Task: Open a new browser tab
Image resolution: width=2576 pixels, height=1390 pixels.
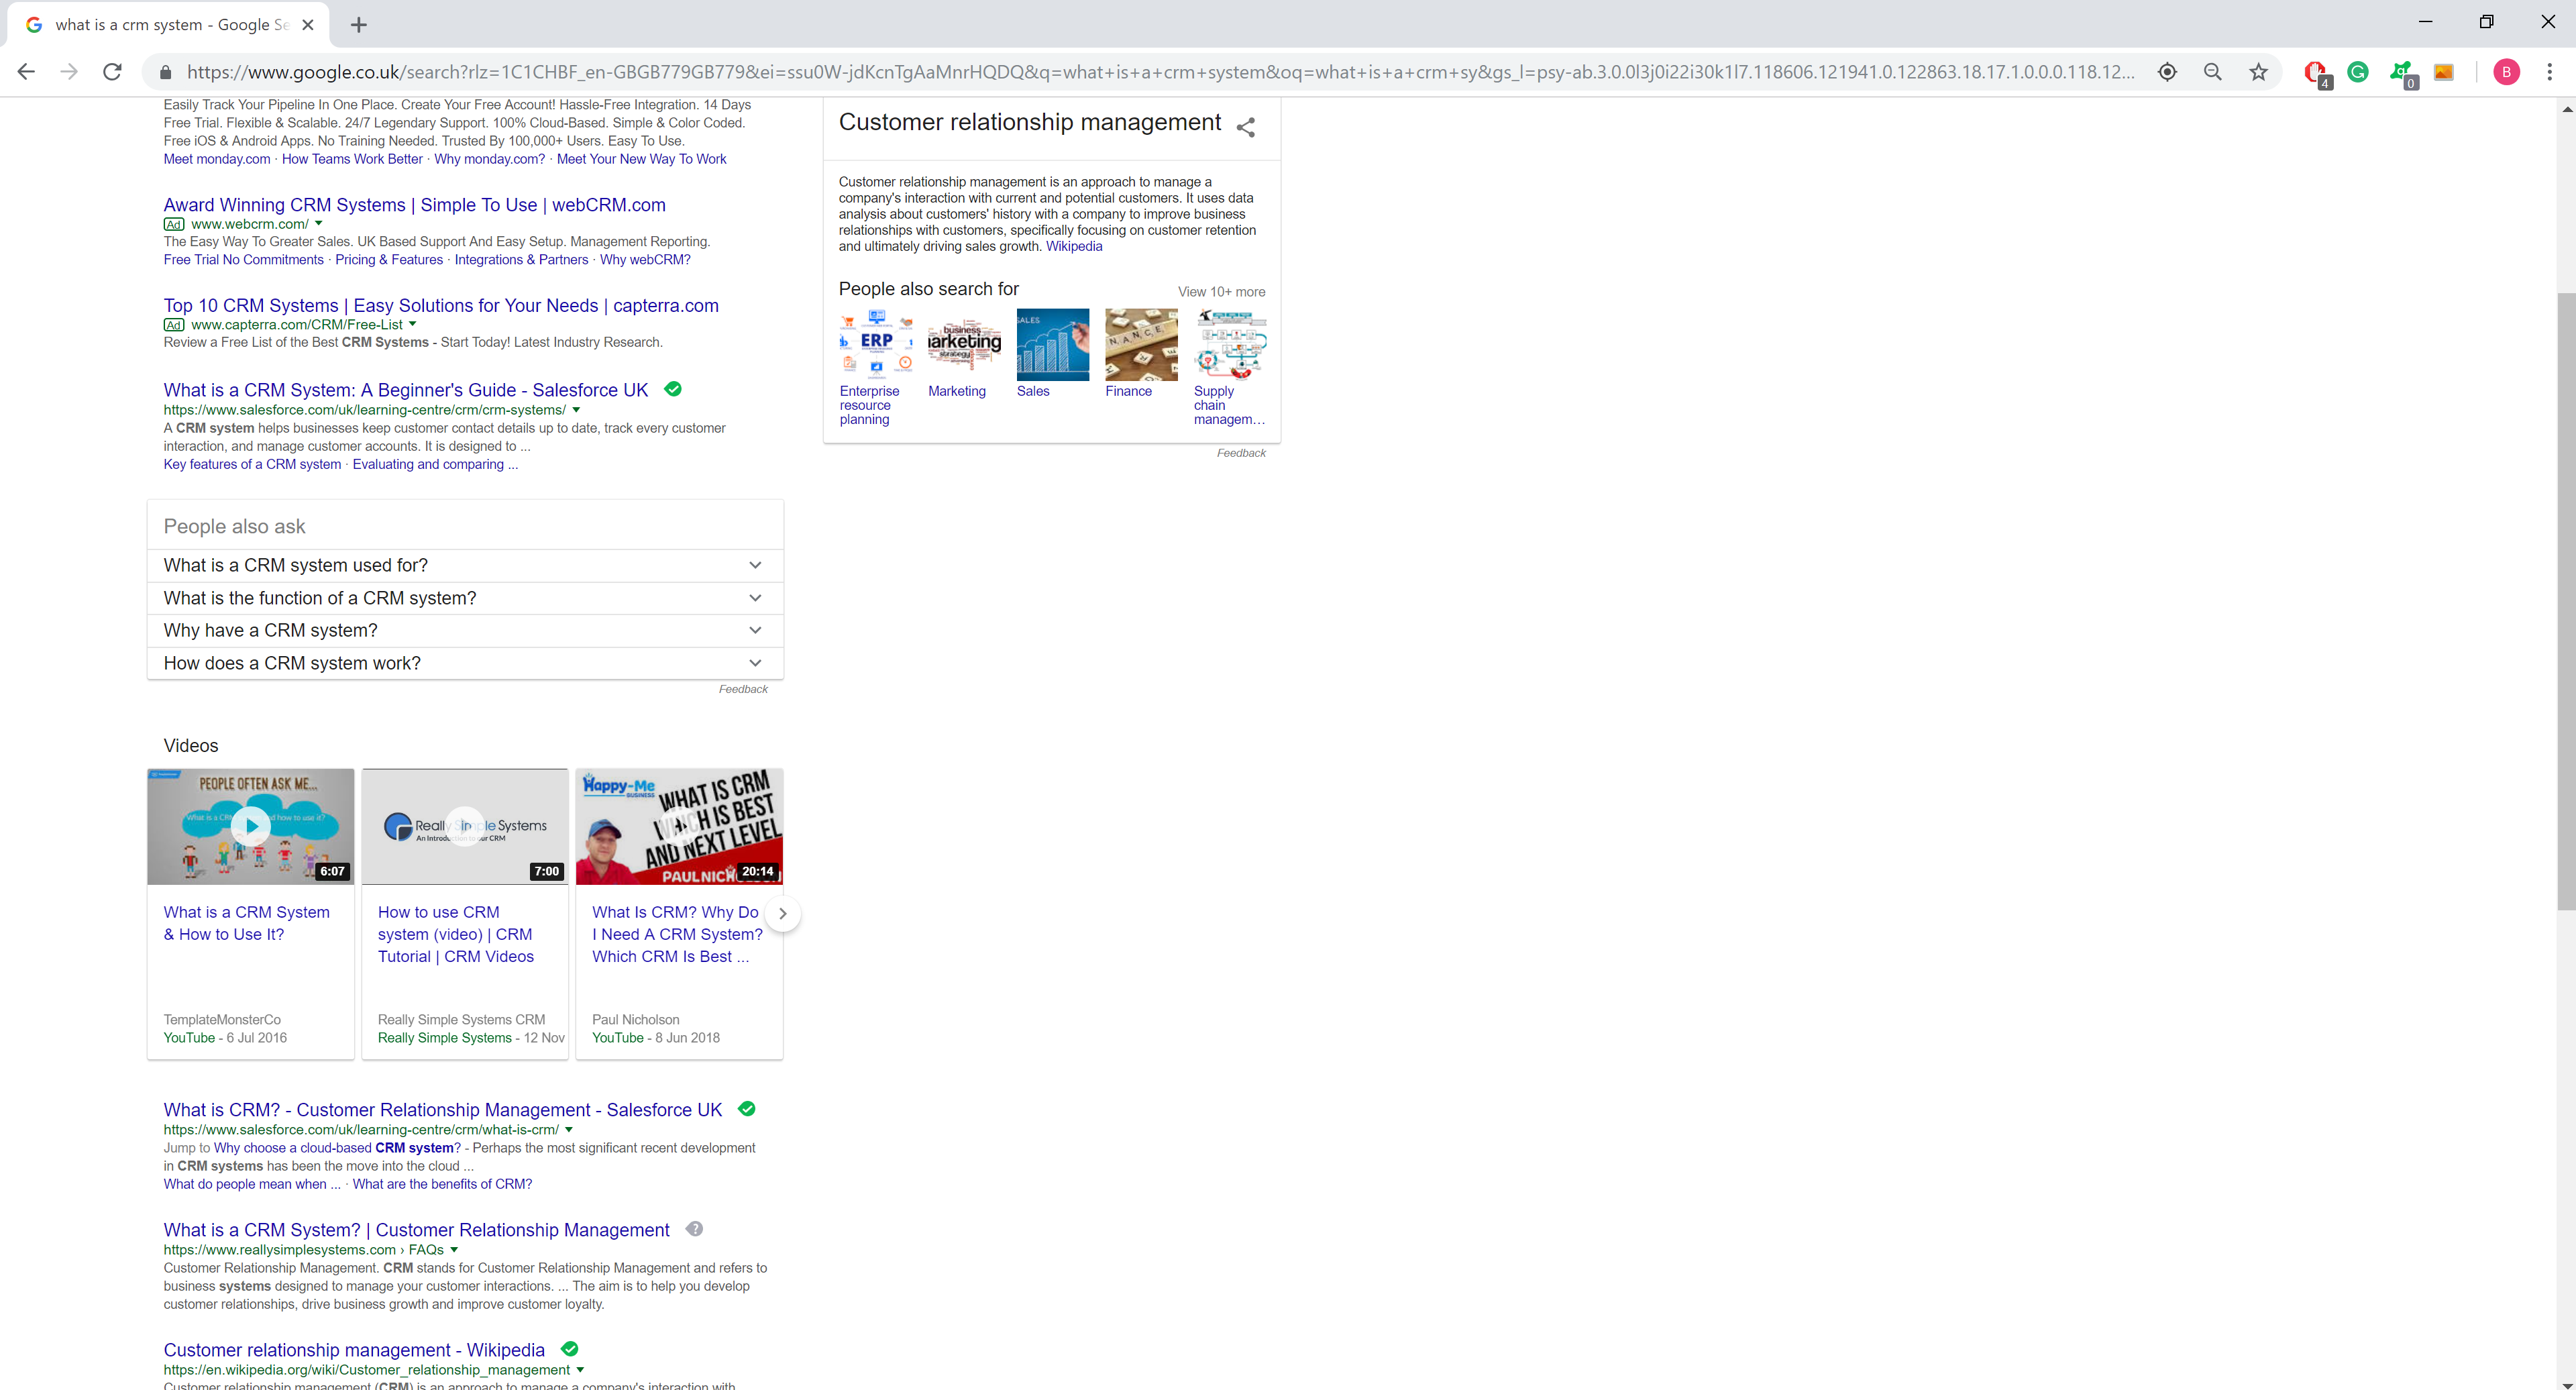Action: (x=359, y=24)
